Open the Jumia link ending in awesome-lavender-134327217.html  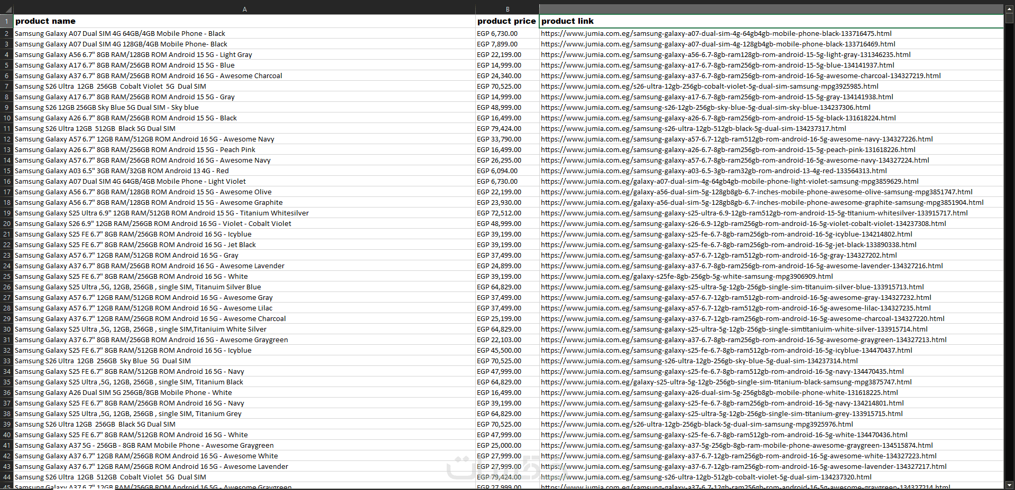coord(744,466)
